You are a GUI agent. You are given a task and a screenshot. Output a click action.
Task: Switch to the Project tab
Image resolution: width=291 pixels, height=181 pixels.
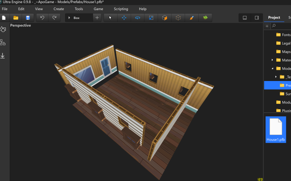click(x=274, y=17)
